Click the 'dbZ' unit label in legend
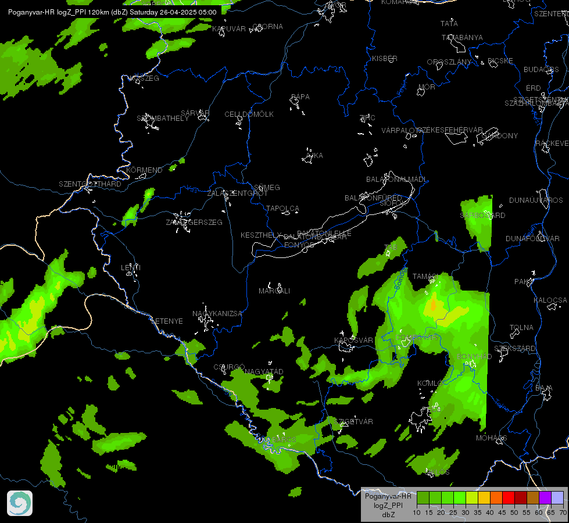 388,515
